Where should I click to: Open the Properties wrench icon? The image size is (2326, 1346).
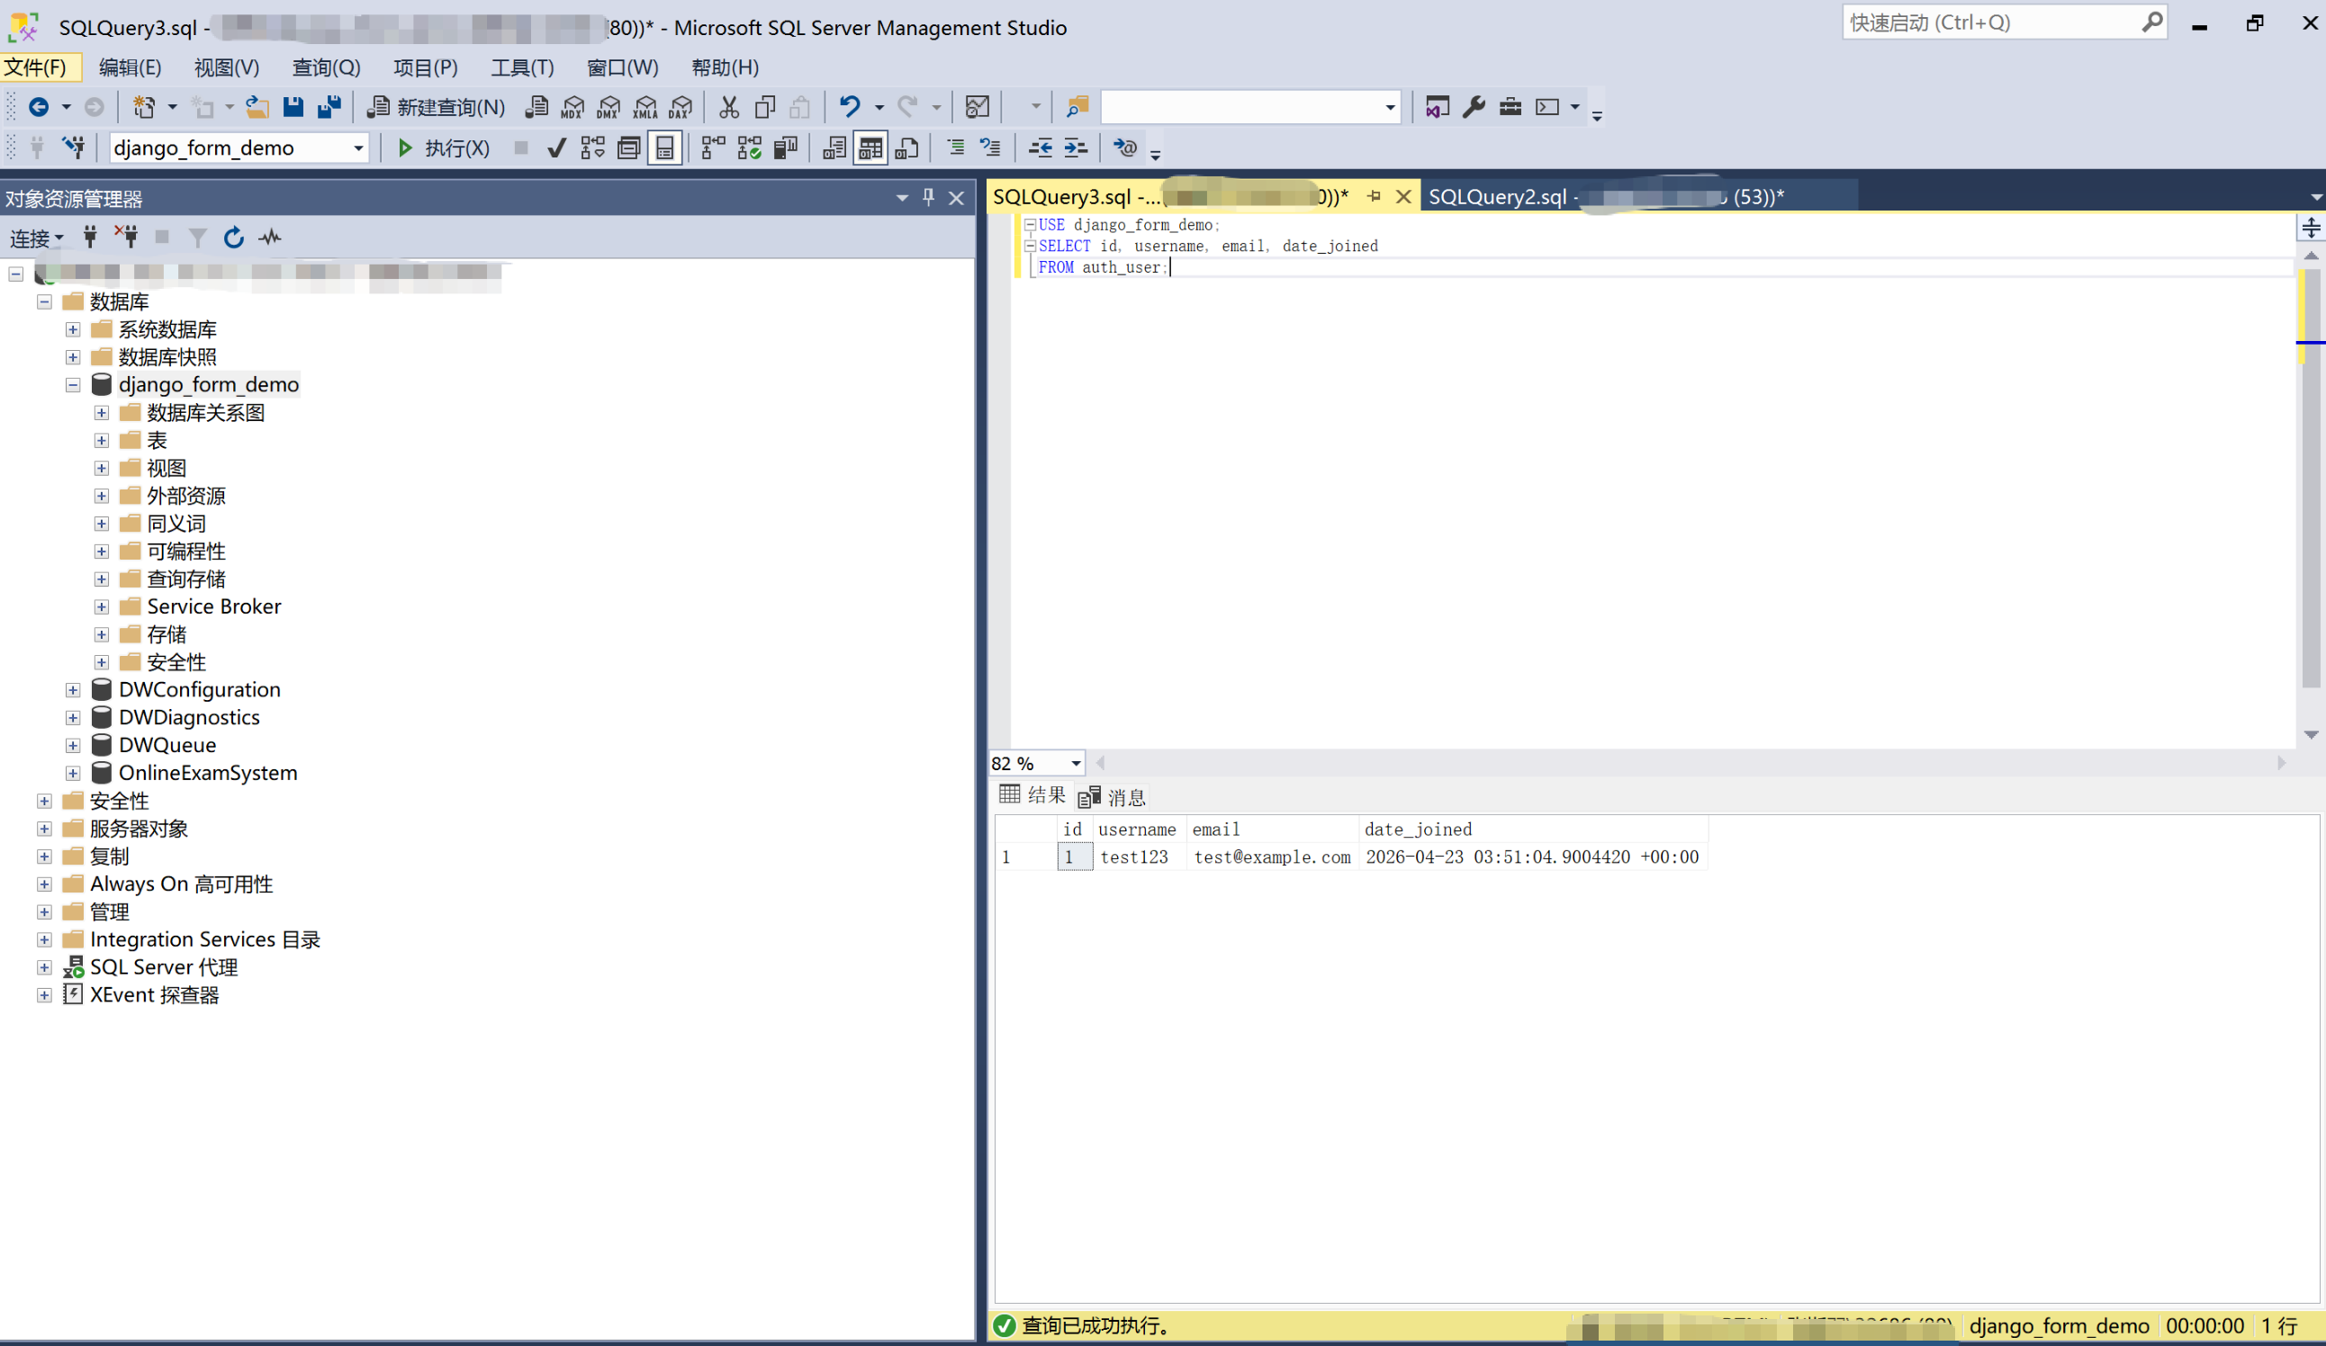[1474, 107]
